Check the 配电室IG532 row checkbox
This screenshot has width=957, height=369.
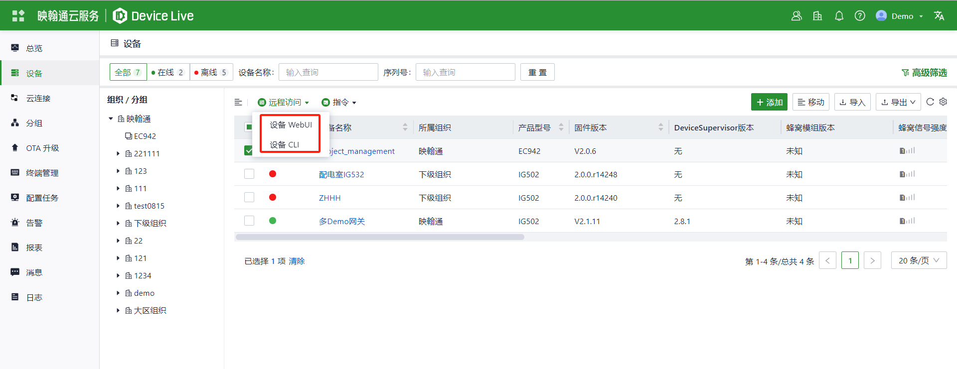[x=249, y=174]
